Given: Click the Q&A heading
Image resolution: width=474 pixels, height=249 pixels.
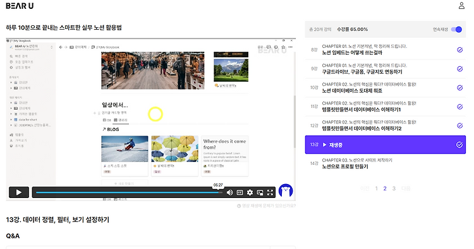Looking at the screenshot, I should [13, 236].
